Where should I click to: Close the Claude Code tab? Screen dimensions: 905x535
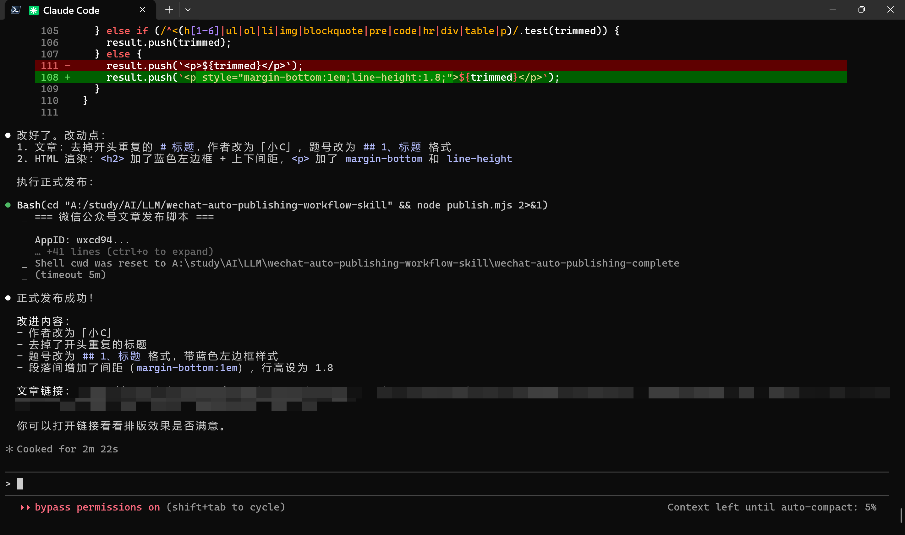[x=142, y=10]
